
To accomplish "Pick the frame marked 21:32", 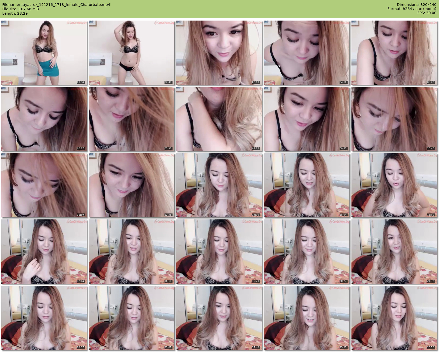I will 394,252.
